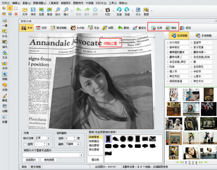Select the 生日快乐 category radio

pyautogui.click(x=192, y=67)
